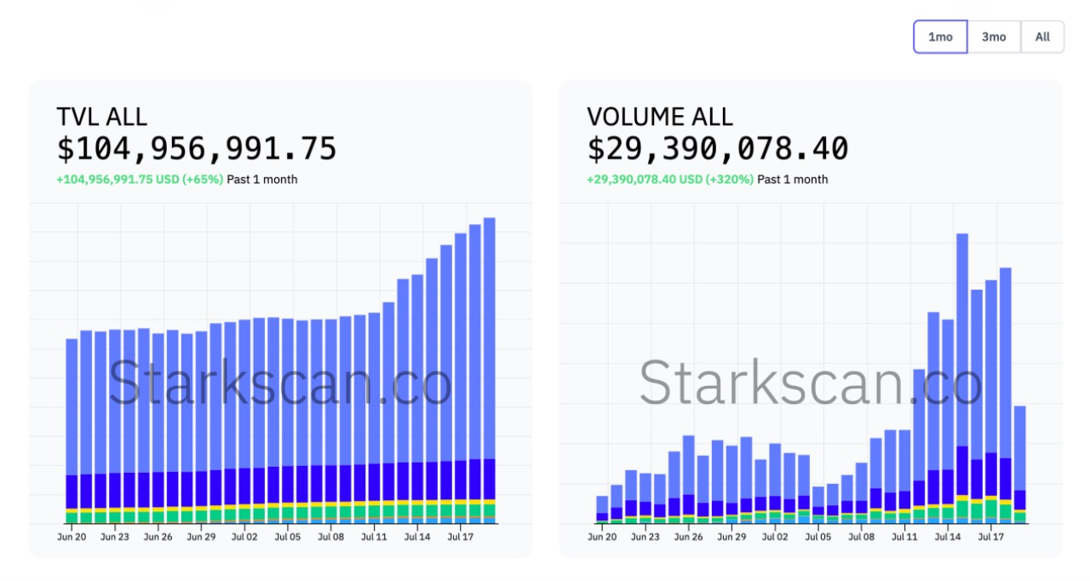The image size is (1090, 581).
Task: Select the 1mo time range tab
Action: point(940,37)
